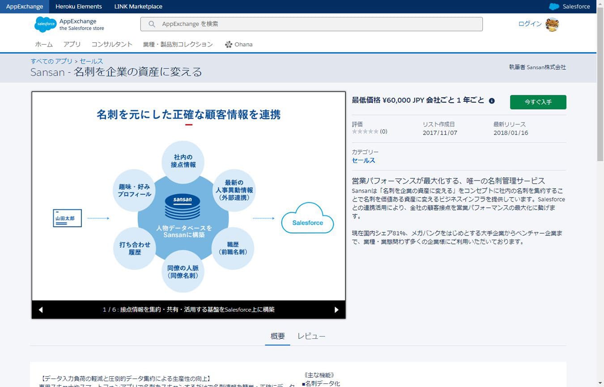Open the アプリ menu

[72, 44]
